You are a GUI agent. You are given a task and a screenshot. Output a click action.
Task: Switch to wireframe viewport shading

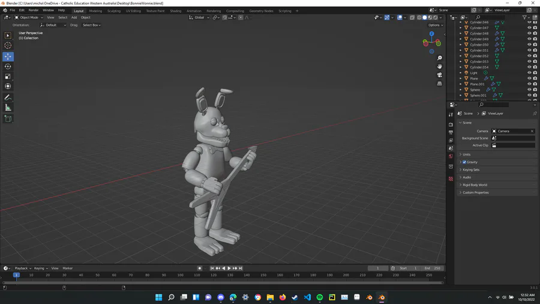coord(419,17)
